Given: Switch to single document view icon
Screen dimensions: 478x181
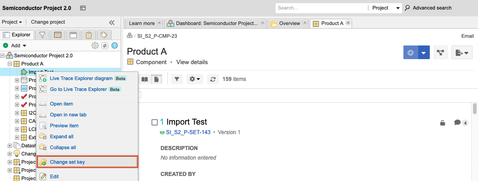Looking at the screenshot, I should tap(156, 79).
